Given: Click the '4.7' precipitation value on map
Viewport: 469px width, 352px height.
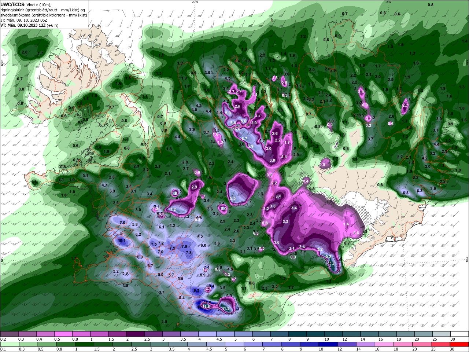Looking at the screenshot, I should click(x=104, y=185).
